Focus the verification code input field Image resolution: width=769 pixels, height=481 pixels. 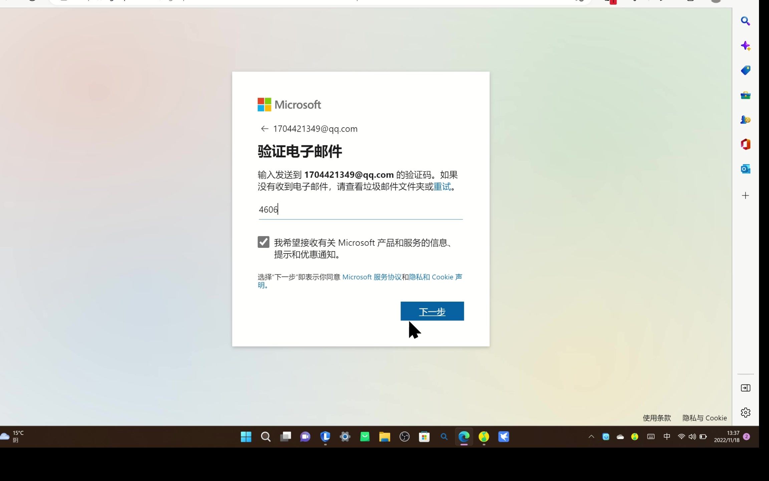pyautogui.click(x=360, y=210)
